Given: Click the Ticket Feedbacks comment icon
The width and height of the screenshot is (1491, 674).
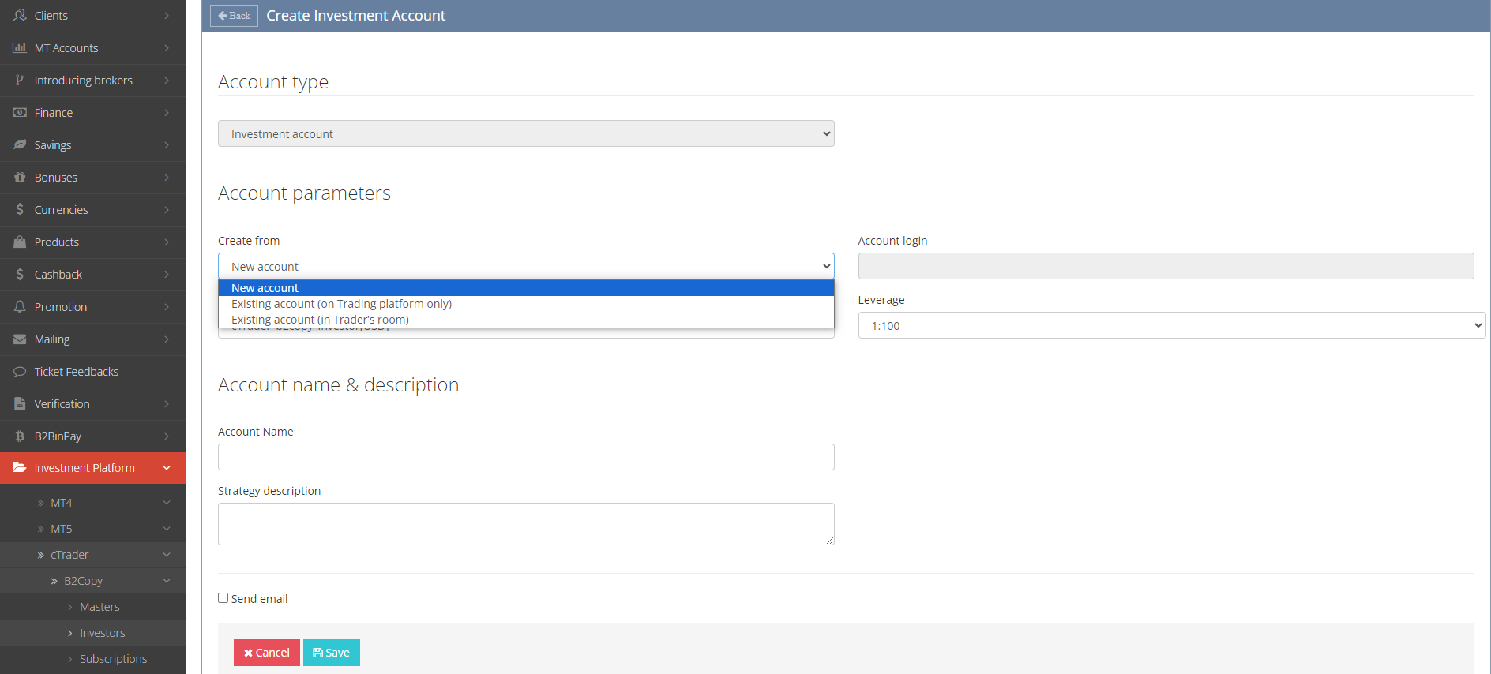Looking at the screenshot, I should 20,372.
